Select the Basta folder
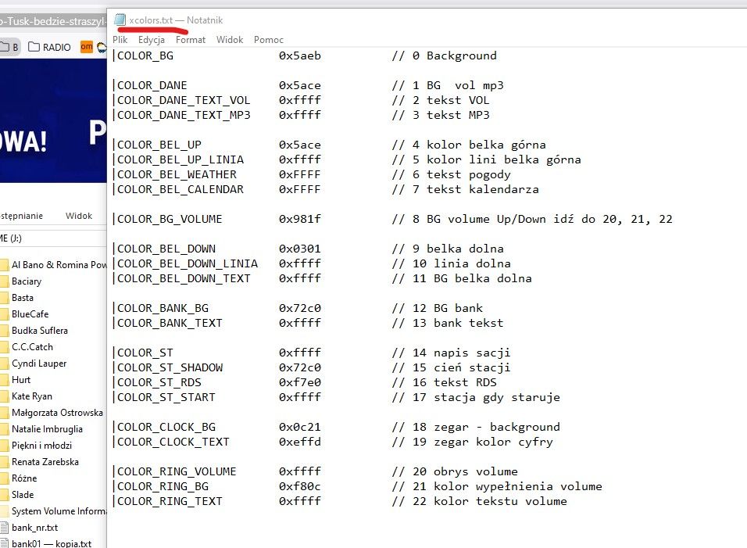747x548 pixels. coord(23,297)
